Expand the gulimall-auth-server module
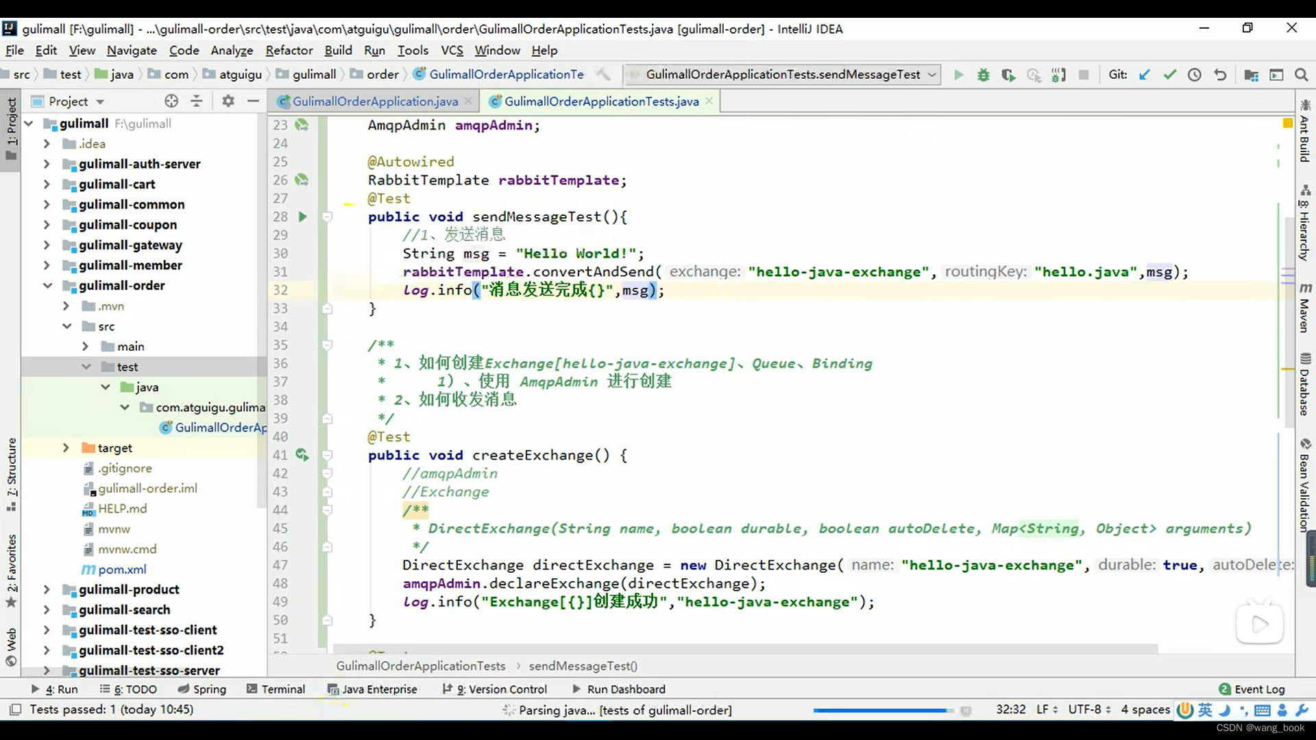Image resolution: width=1316 pixels, height=740 pixels. pos(46,164)
